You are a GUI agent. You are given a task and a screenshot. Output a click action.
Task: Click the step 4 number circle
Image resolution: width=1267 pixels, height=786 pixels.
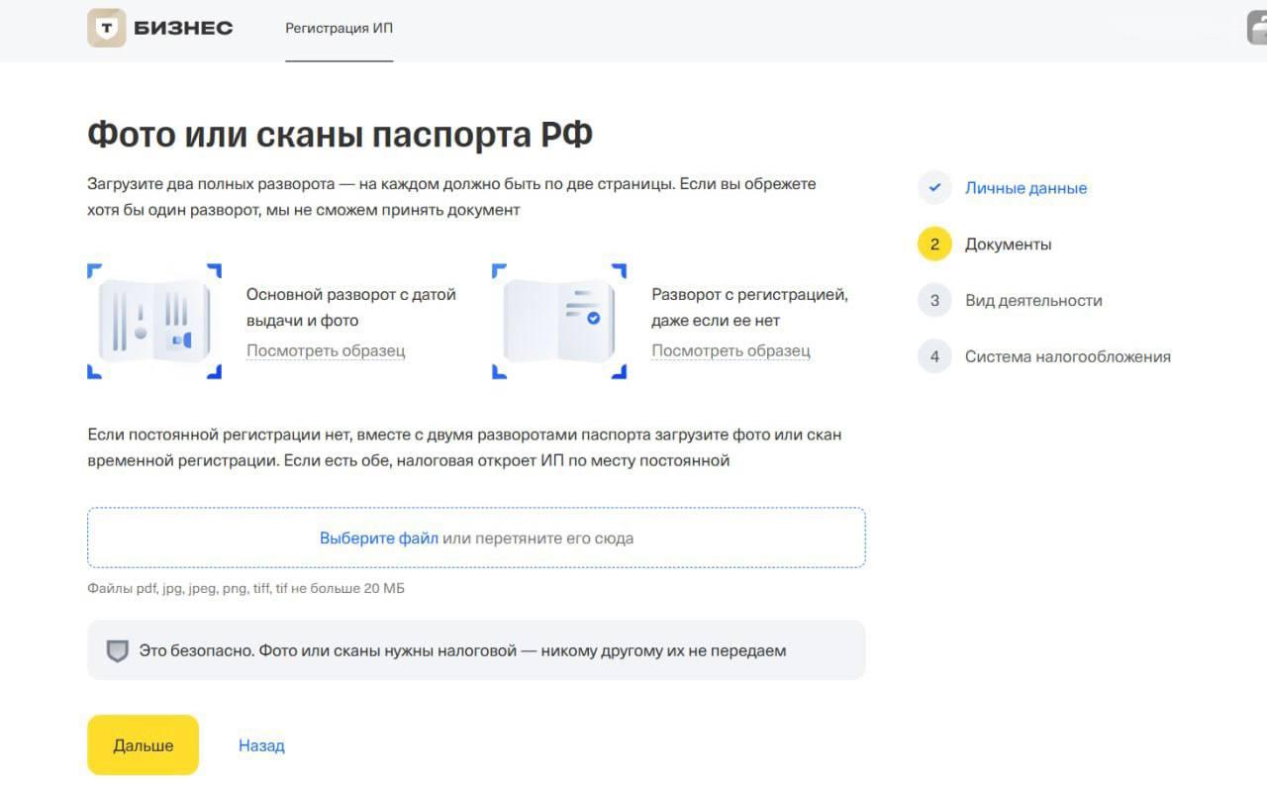934,357
